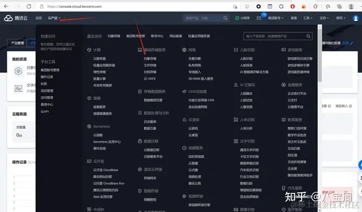Open 文件存储 product

point(150,65)
